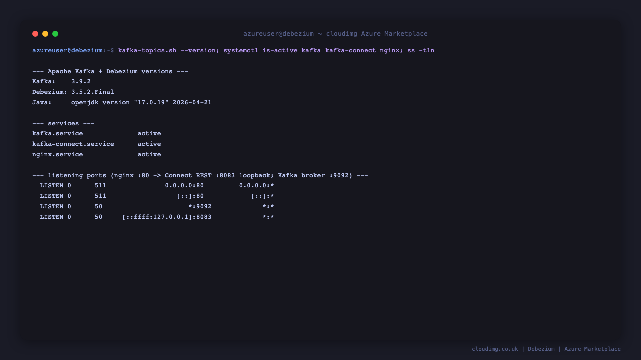Click the [::]:* peer address
The width and height of the screenshot is (641, 360).
tap(262, 196)
